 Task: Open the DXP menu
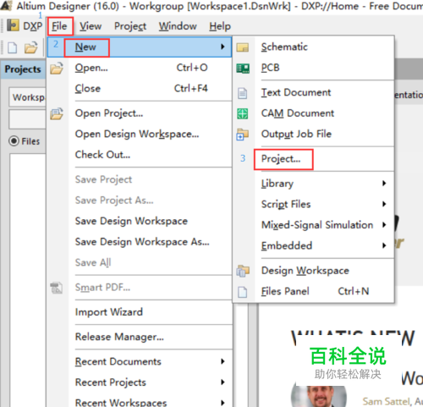point(33,26)
